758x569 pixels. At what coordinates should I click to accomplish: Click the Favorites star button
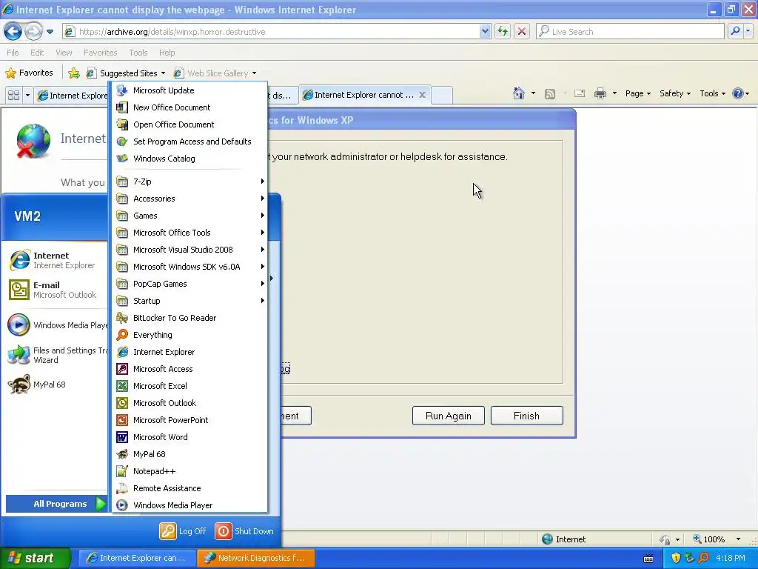29,73
